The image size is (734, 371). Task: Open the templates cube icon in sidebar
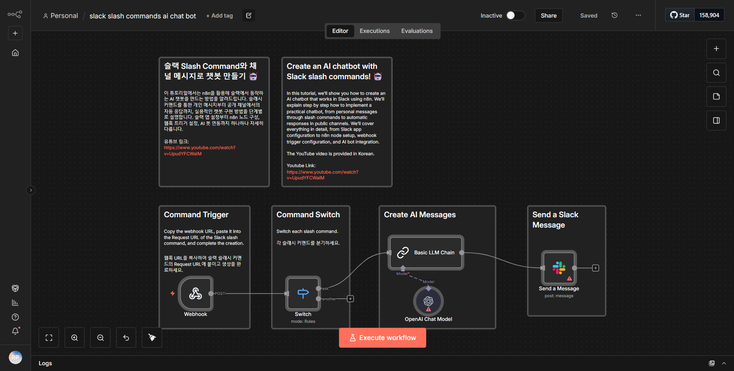pos(15,288)
